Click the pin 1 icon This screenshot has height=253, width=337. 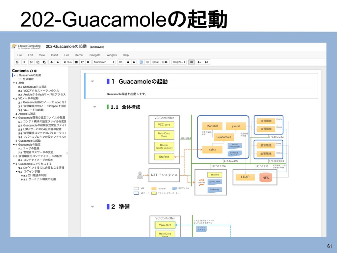tap(206, 62)
